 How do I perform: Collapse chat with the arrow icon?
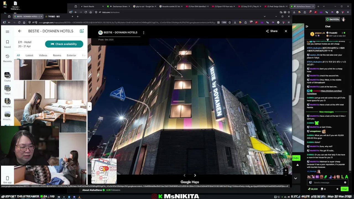307,27
